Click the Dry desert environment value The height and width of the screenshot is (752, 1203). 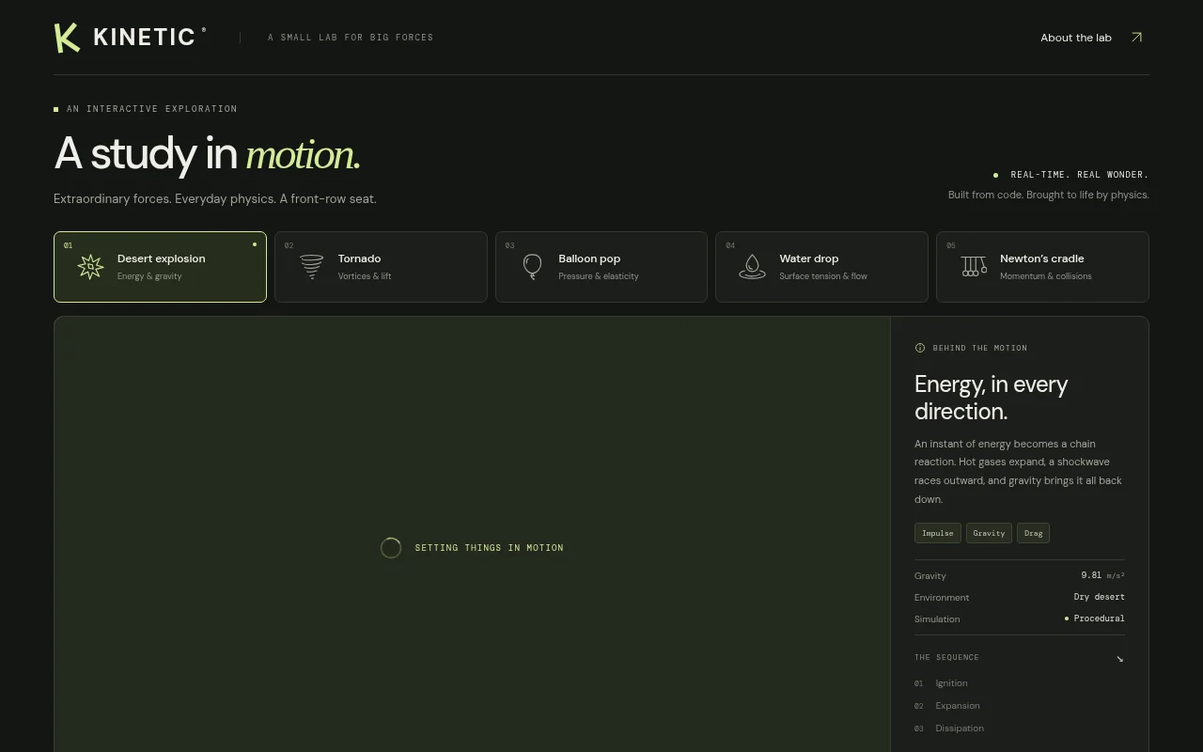tap(1100, 597)
